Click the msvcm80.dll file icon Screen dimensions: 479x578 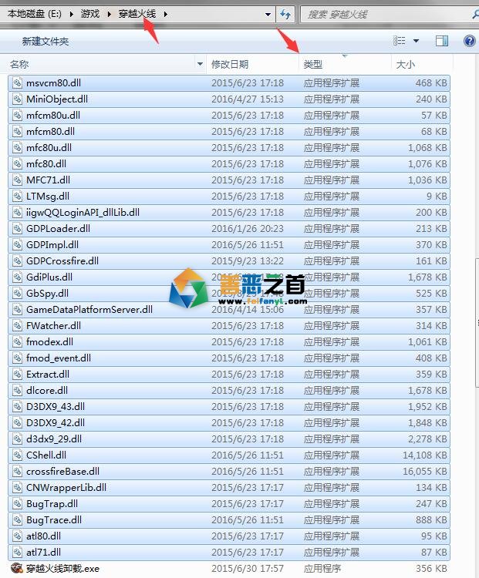coord(17,83)
